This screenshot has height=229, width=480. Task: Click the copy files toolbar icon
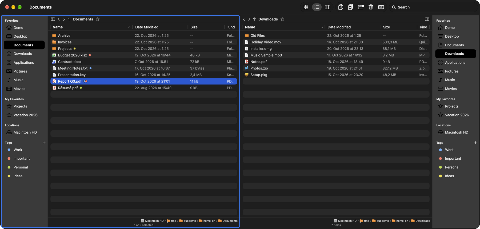coord(341,7)
